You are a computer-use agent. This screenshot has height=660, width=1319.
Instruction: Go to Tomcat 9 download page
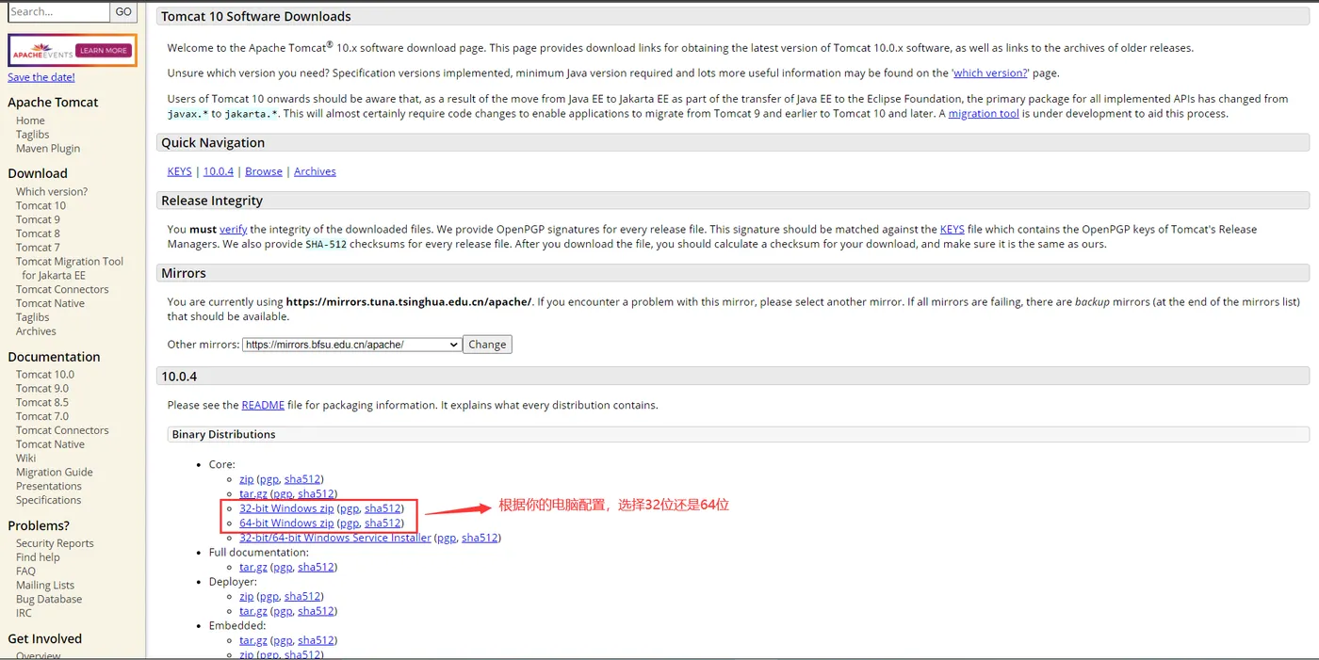[x=38, y=219]
